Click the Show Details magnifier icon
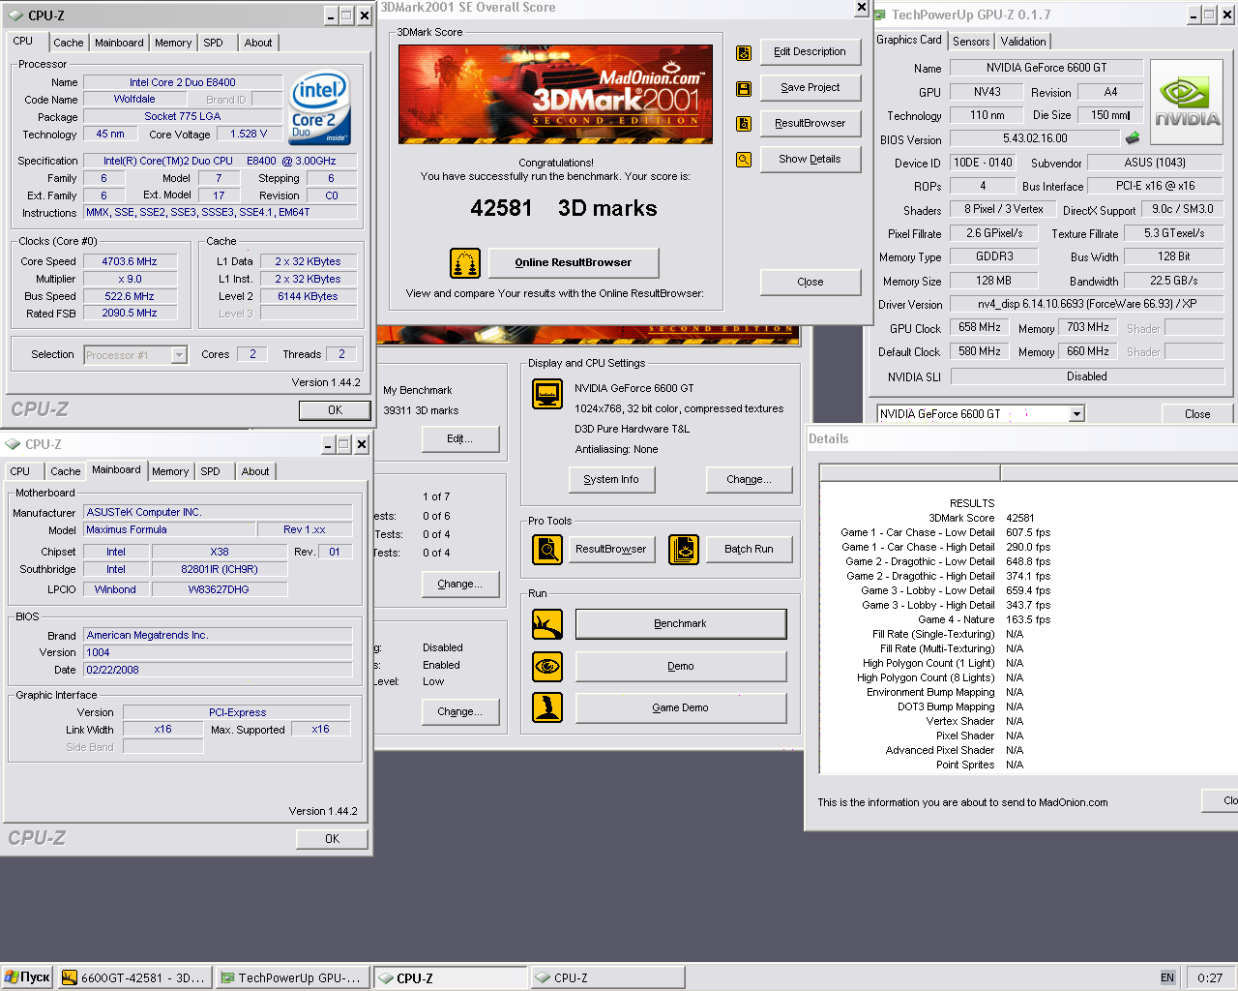1238x991 pixels. 744,160
